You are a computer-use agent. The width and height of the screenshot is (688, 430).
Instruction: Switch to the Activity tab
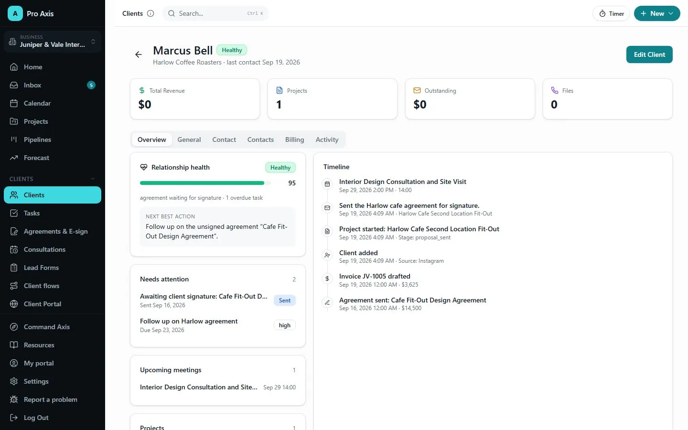327,140
